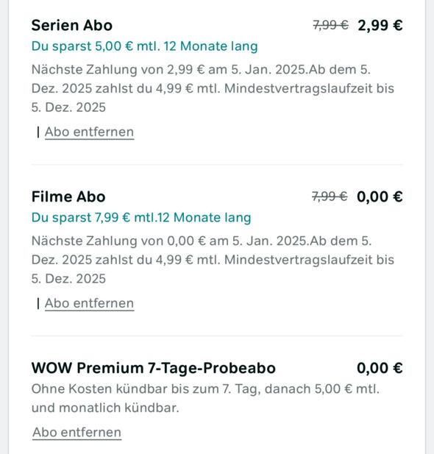Click the crossed-out 7,99 € Filme price
This screenshot has height=454, width=434.
[x=330, y=196]
